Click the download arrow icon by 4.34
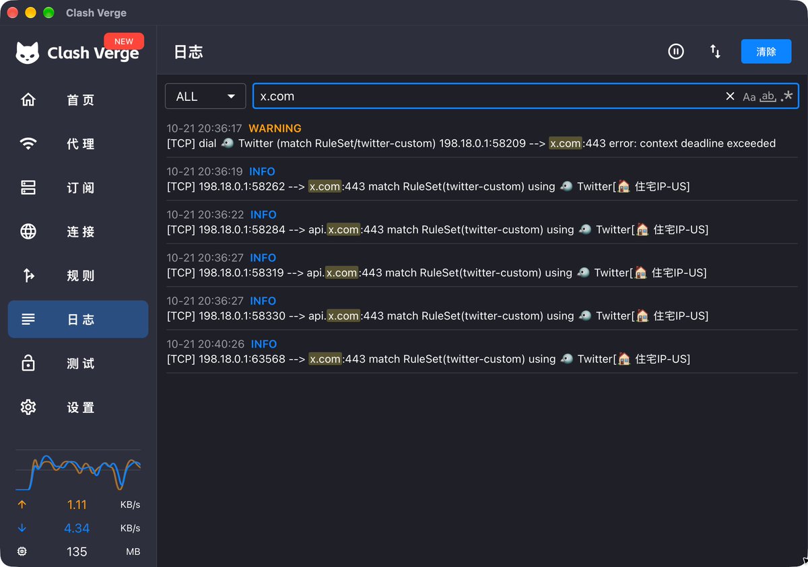Viewport: 808px width, 567px height. [22, 528]
